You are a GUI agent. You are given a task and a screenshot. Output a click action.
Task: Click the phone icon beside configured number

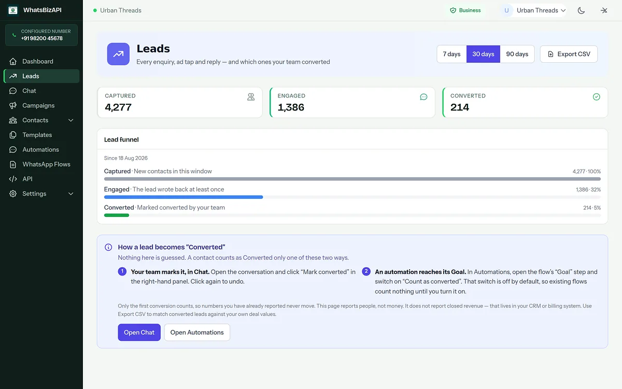(x=14, y=35)
